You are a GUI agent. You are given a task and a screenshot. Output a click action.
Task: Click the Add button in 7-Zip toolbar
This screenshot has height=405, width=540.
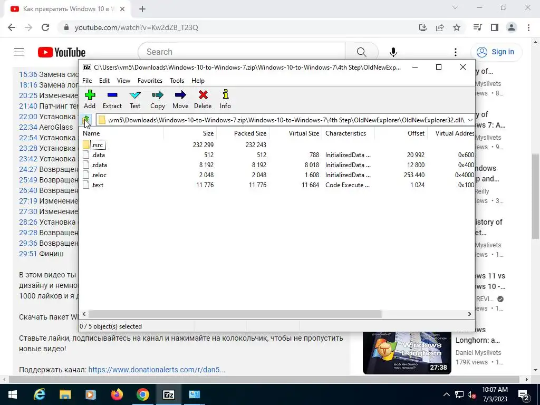[90, 99]
